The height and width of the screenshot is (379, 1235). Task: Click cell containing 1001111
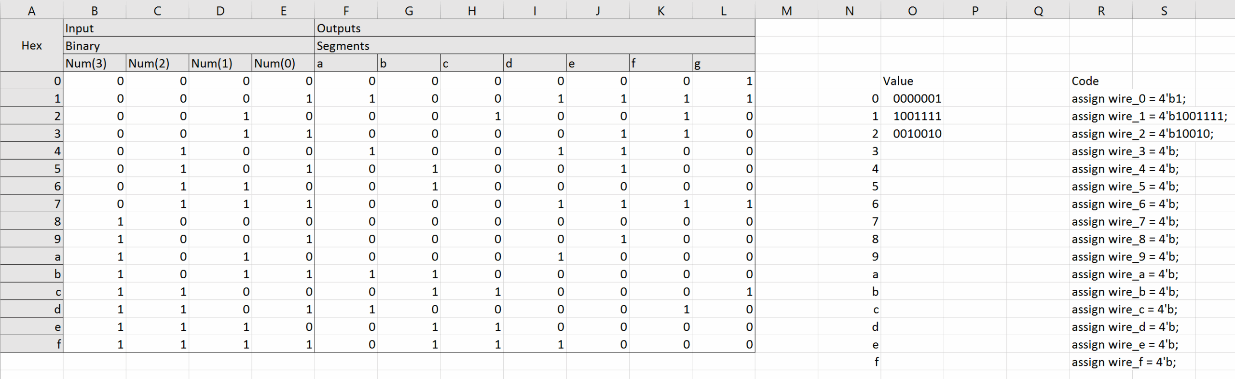click(917, 116)
